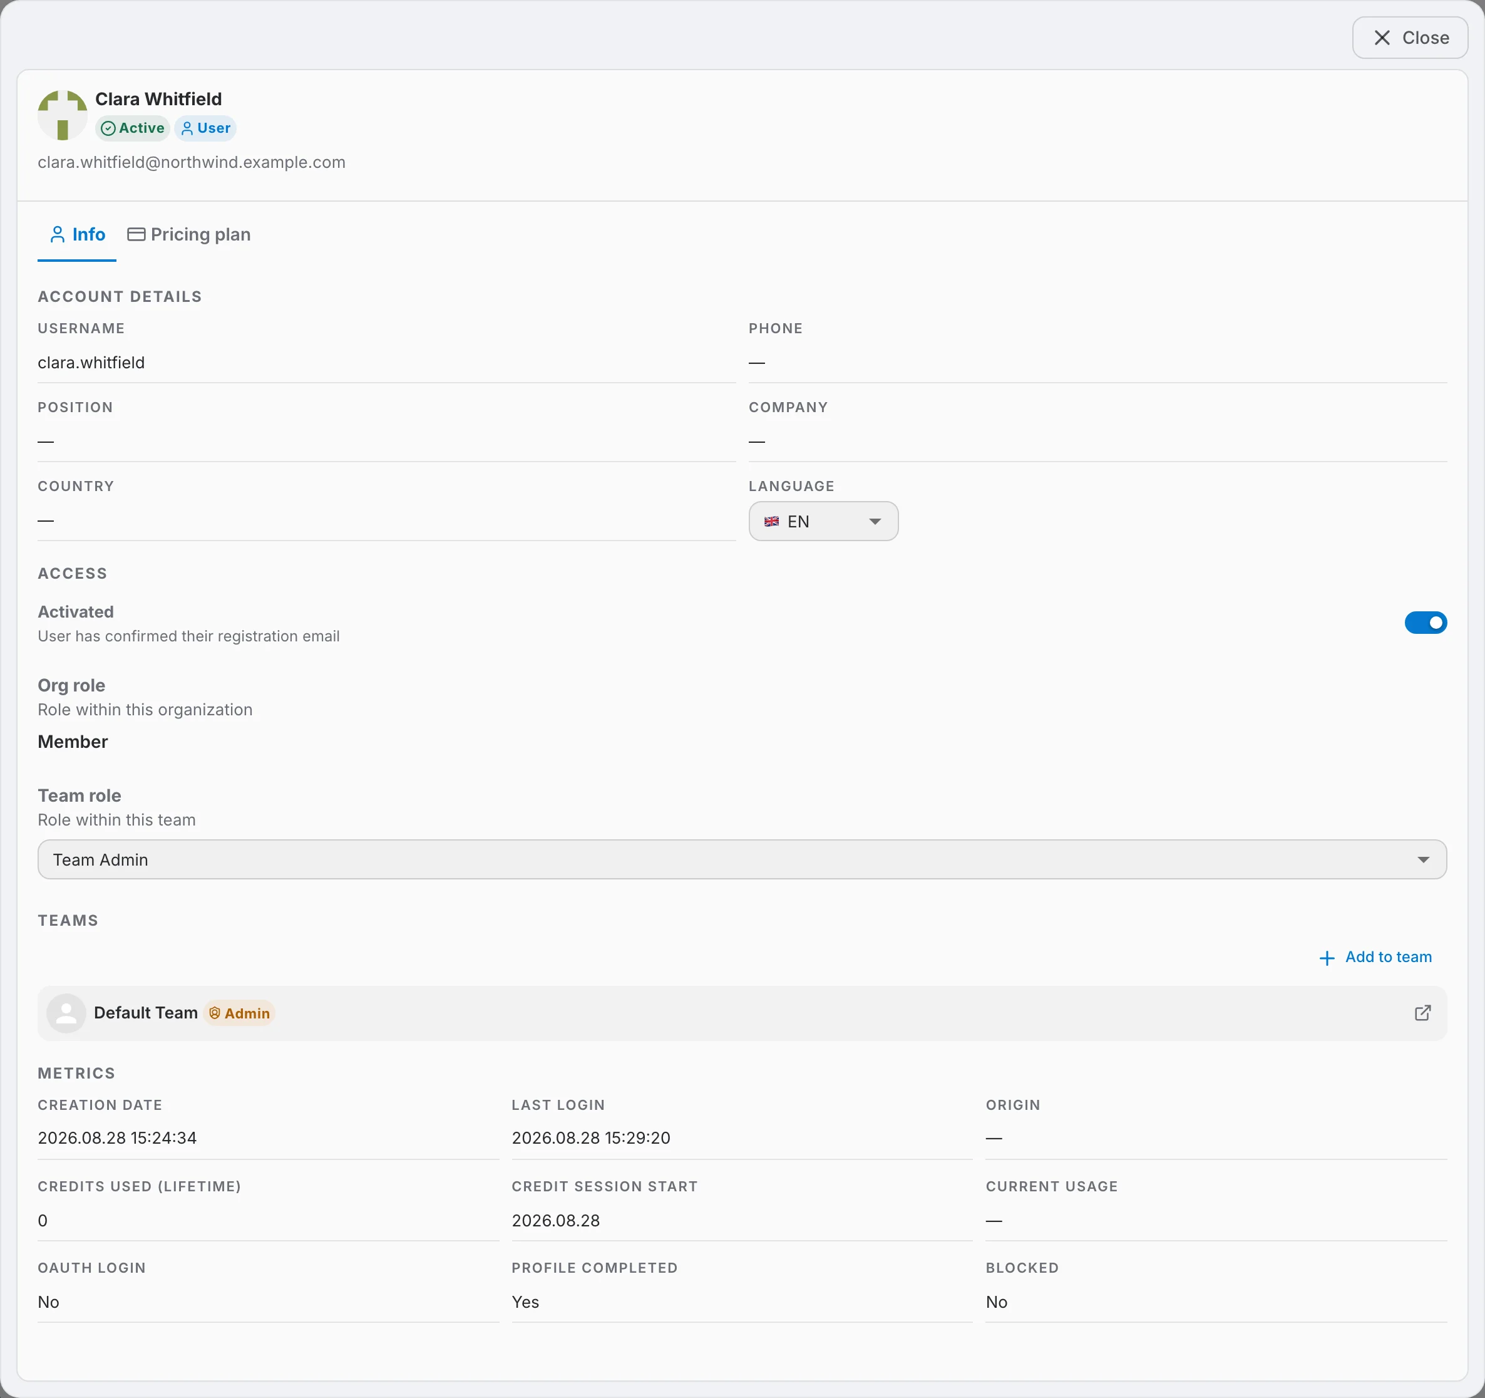Click the Credits Used lifetime value 0

pos(43,1221)
